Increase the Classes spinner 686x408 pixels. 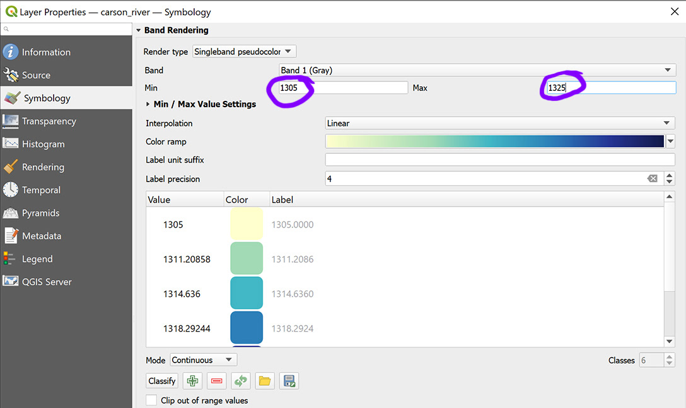click(x=670, y=357)
